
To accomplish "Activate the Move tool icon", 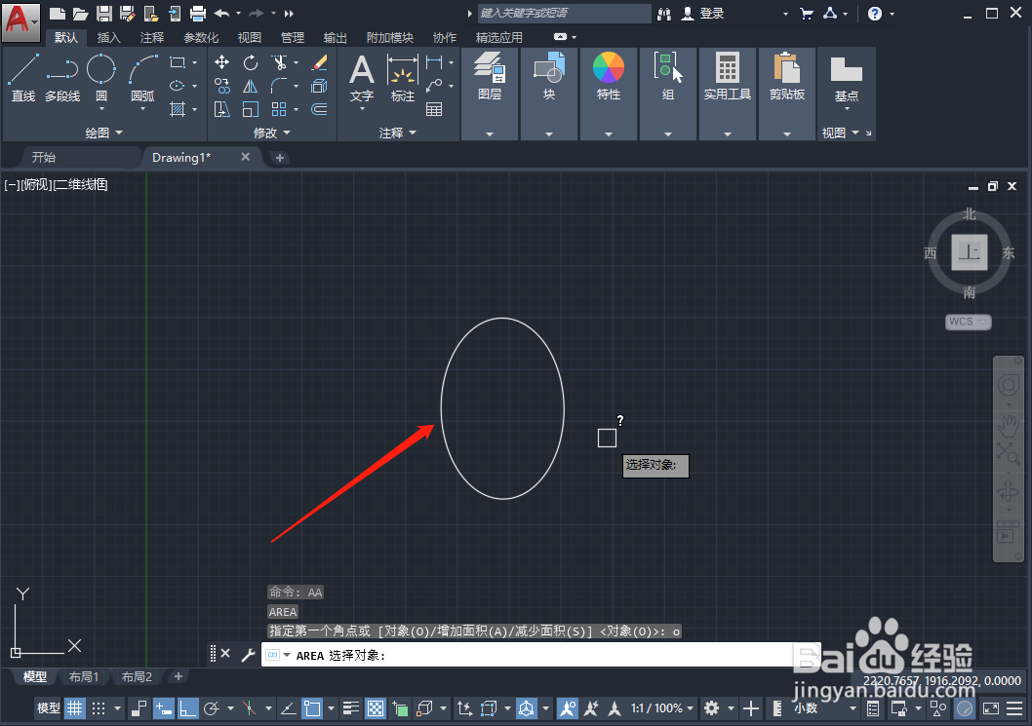I will pyautogui.click(x=221, y=62).
